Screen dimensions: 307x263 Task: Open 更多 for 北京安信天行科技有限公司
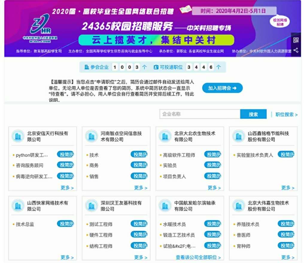click(67, 188)
